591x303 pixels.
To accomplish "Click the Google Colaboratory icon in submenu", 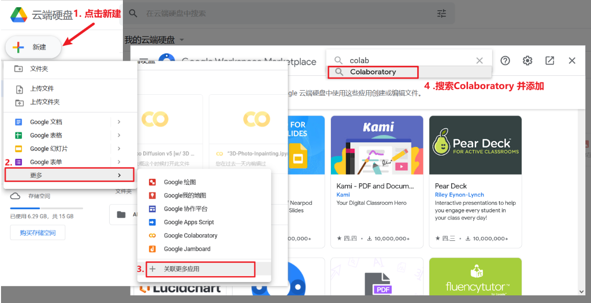I will [152, 236].
